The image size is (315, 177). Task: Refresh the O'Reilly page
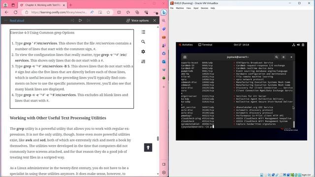[x=15, y=12]
